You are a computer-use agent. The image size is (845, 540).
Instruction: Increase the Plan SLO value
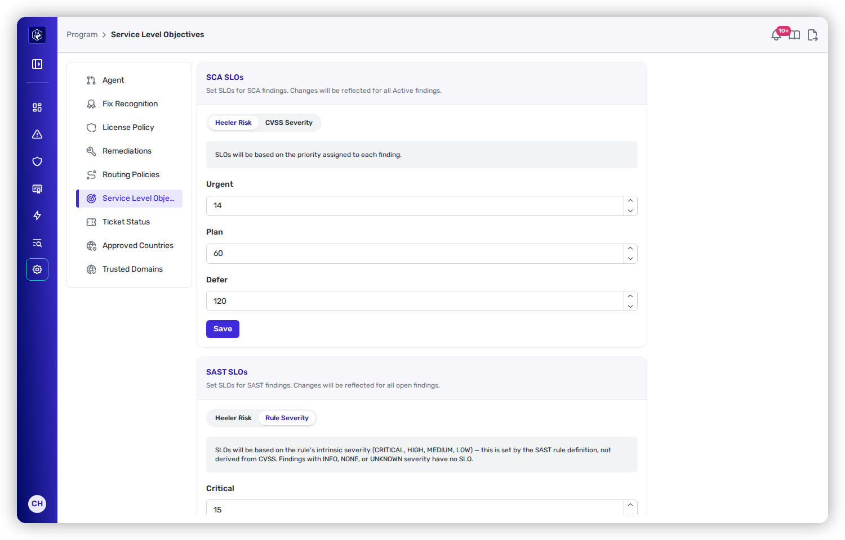click(630, 249)
